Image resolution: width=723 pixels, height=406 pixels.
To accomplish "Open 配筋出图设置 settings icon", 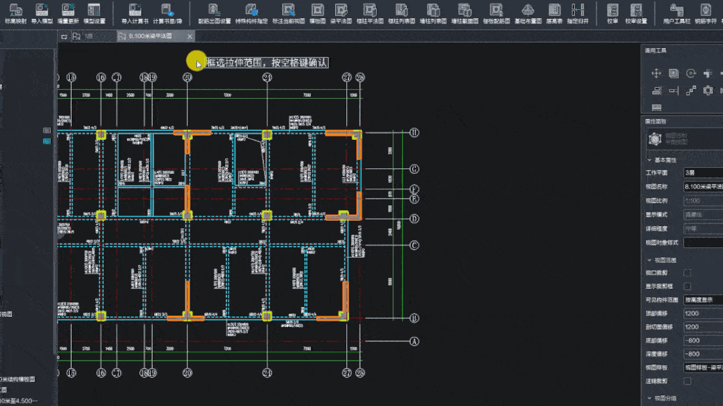I will coord(214,10).
